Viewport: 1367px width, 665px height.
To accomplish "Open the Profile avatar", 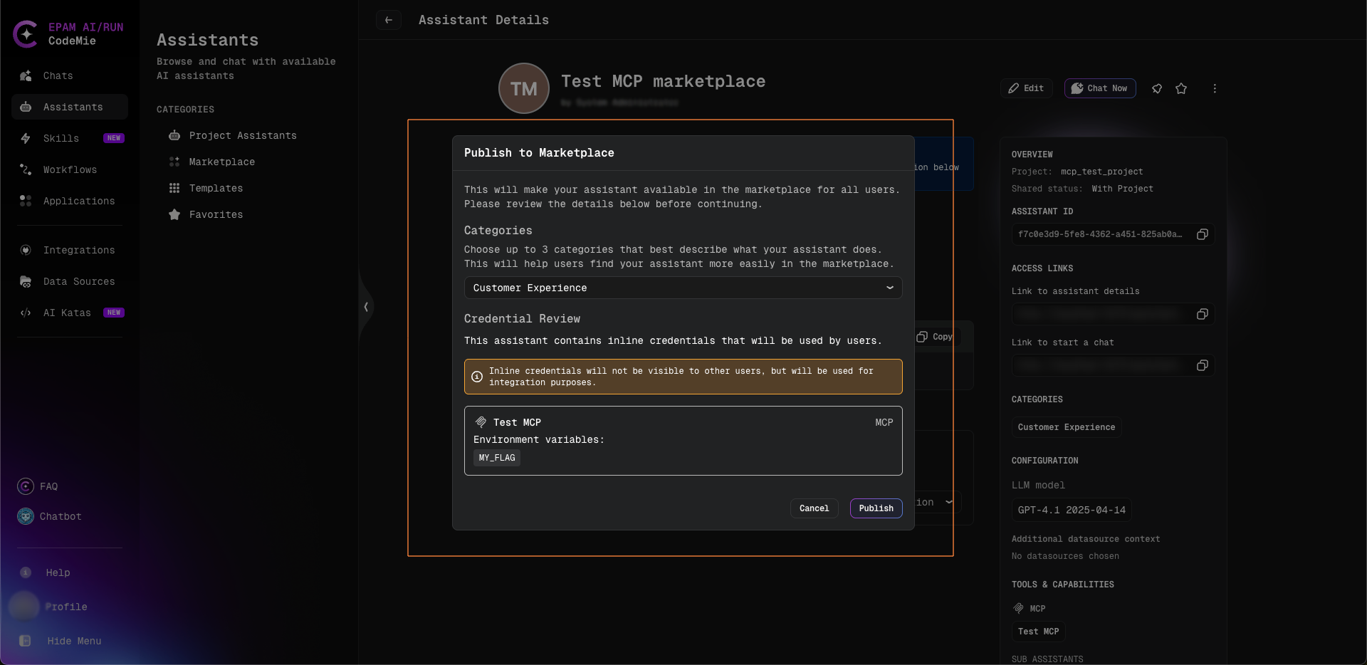I will point(23,607).
